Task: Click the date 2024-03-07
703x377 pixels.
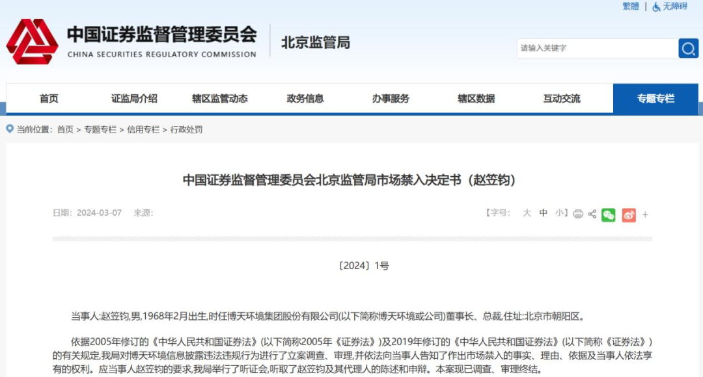Action: click(x=99, y=213)
